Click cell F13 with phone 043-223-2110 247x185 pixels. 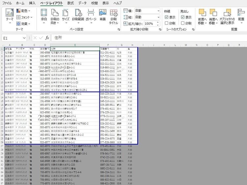click(108, 94)
